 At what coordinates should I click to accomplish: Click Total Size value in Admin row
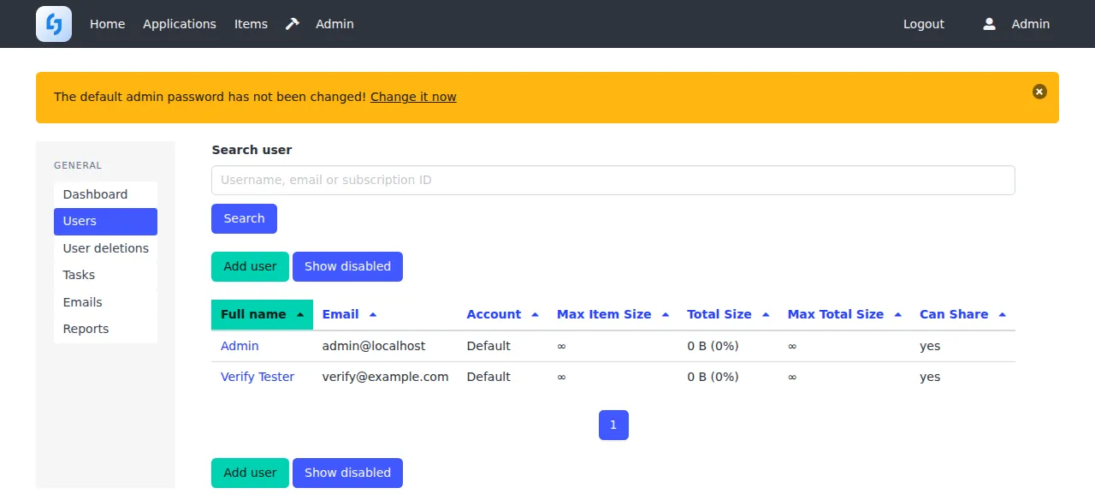coord(713,346)
